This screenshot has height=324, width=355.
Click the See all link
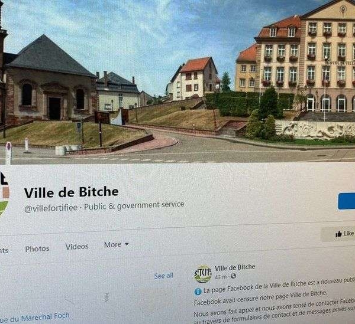click(x=163, y=276)
